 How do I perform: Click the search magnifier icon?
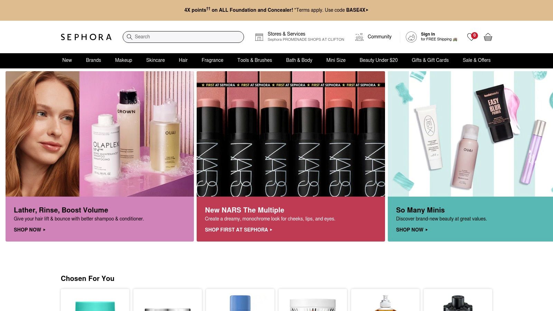[x=130, y=37]
